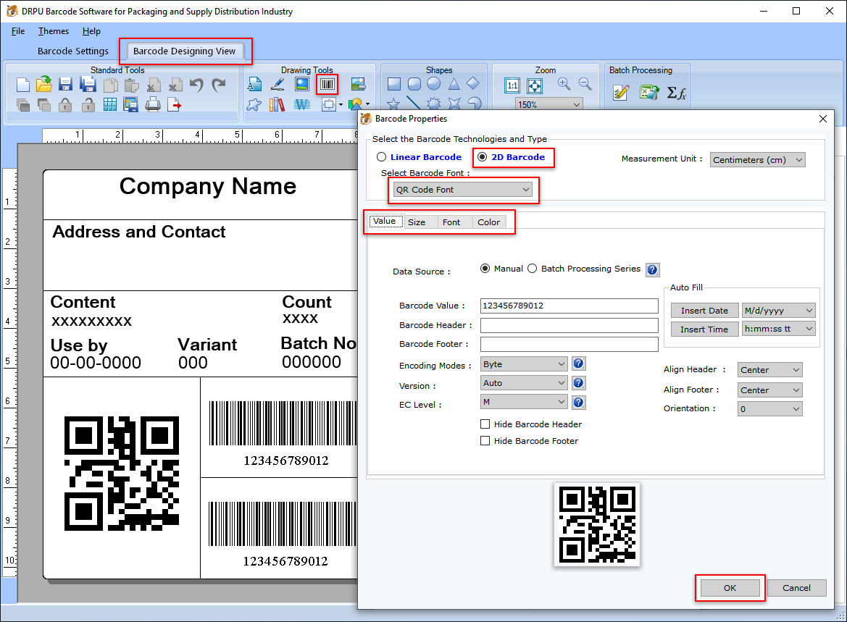Click the Barcode Value input field
This screenshot has width=847, height=622.
[x=569, y=306]
